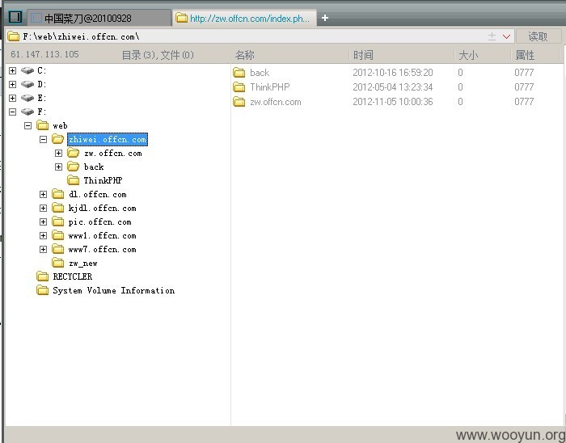
Task: Expand the zw.offcn.com subfolder in the tree
Action: [x=58, y=153]
